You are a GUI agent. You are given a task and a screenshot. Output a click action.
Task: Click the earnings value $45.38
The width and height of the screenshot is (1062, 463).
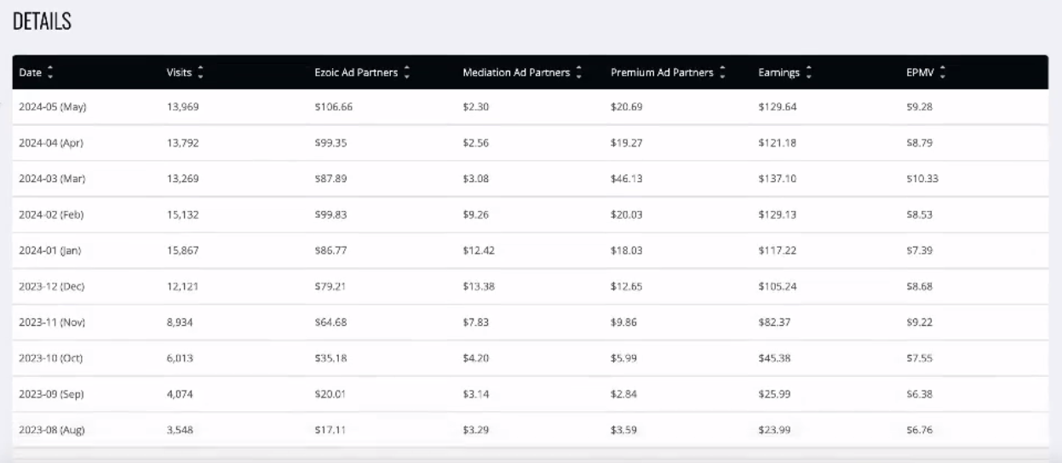tap(775, 358)
